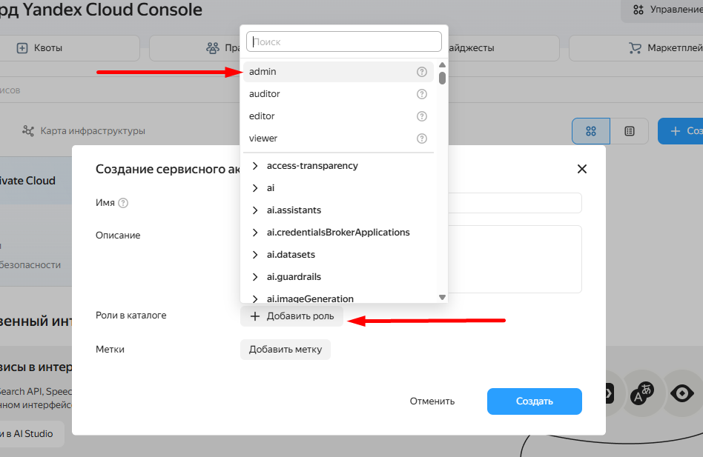The image size is (703, 457).
Task: Click the help icon next to auditor role
Action: pos(421,94)
